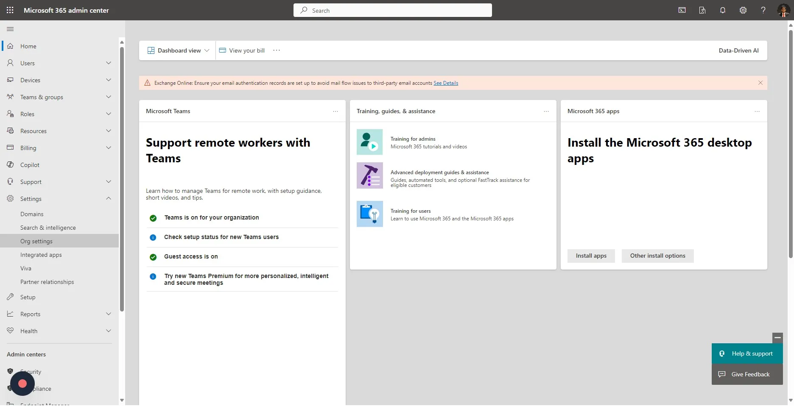Screen dimensions: 794x406
Task: Collapse navigation with the hamburger icon
Action: [10, 29]
